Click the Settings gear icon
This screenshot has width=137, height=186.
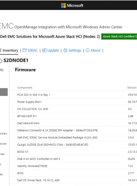[x=65, y=50]
